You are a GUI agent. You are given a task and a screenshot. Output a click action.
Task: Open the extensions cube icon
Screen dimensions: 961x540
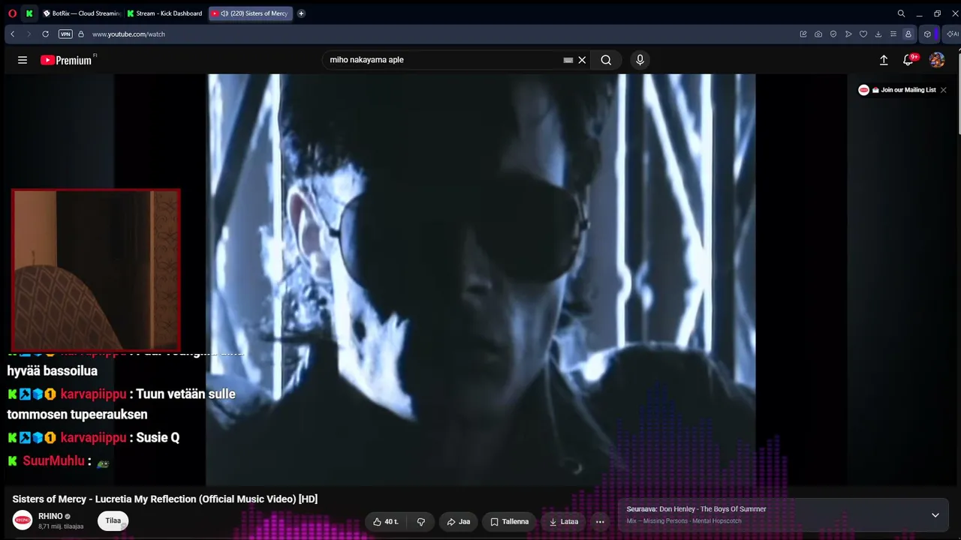point(928,34)
